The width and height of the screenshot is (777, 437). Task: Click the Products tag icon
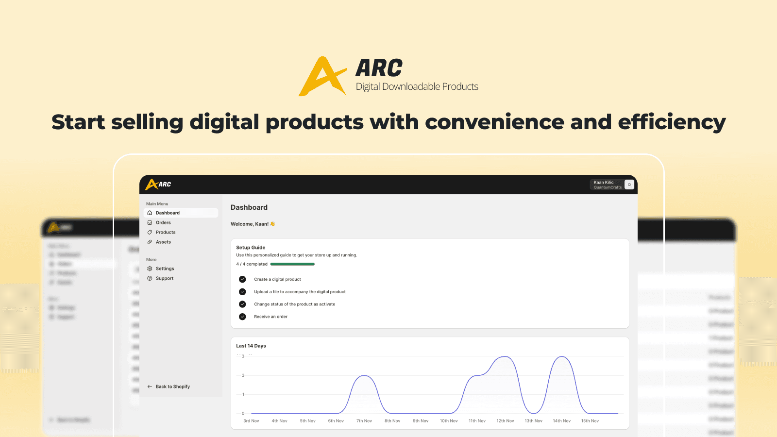point(150,232)
